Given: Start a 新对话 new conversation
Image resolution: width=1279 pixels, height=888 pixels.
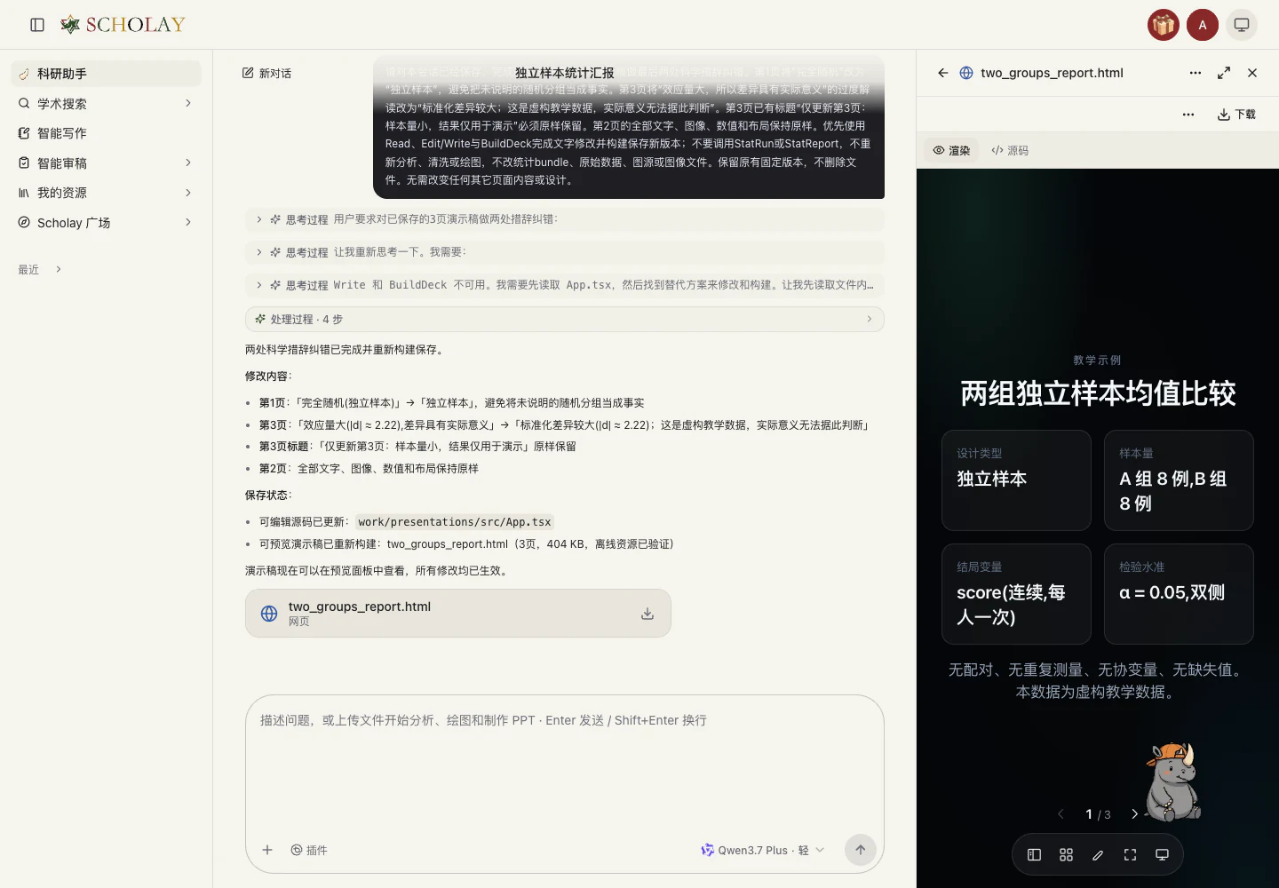Looking at the screenshot, I should (x=266, y=74).
